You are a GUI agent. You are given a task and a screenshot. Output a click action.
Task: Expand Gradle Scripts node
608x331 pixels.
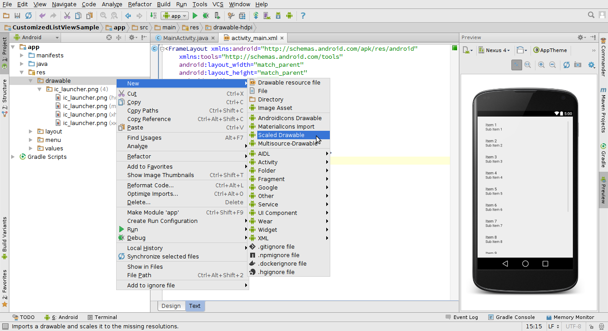point(13,157)
